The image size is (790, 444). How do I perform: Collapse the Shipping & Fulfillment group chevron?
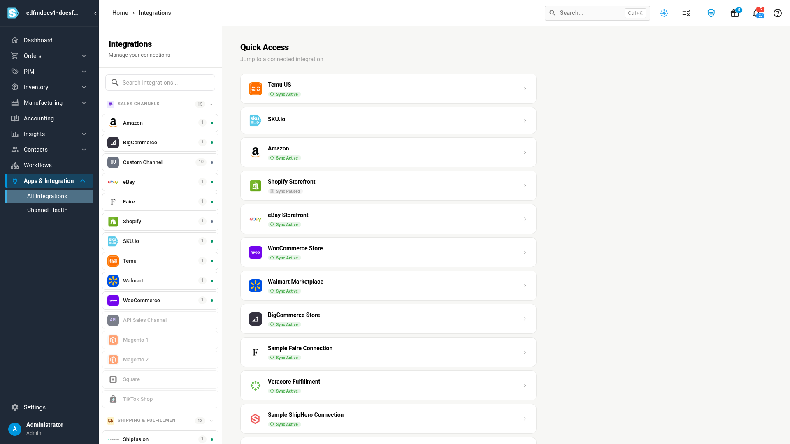click(x=211, y=421)
